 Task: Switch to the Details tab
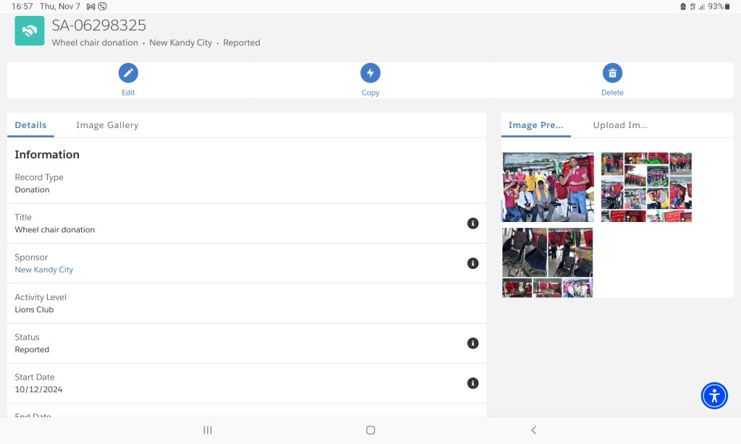(x=30, y=125)
